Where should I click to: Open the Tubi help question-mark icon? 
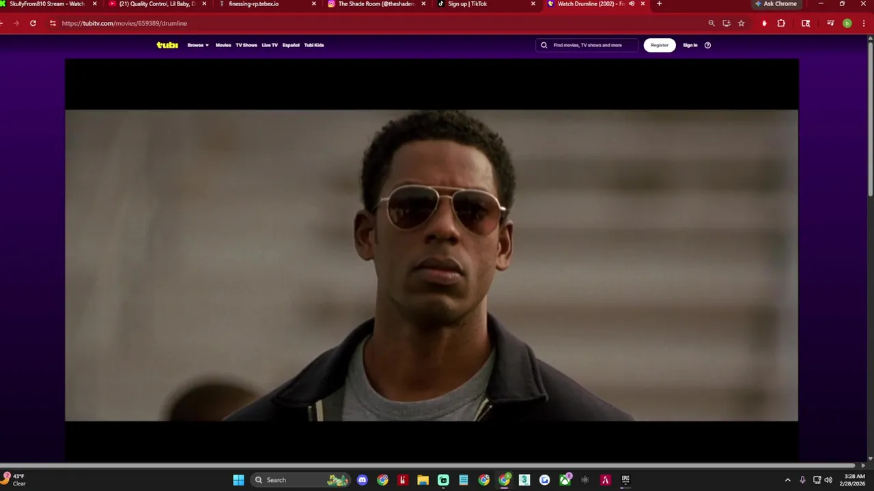point(707,45)
